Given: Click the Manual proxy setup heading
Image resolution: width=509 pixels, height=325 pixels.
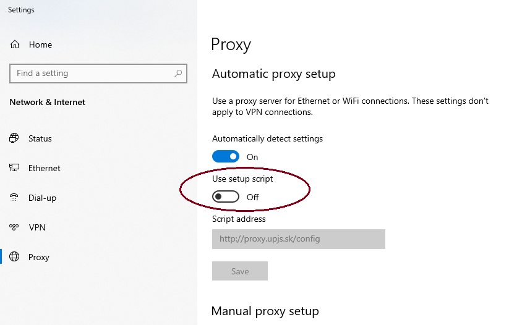Looking at the screenshot, I should (265, 311).
